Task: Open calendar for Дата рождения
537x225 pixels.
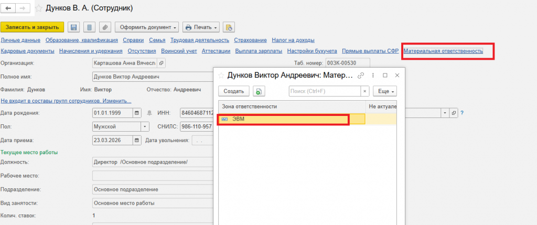Action: click(136, 113)
